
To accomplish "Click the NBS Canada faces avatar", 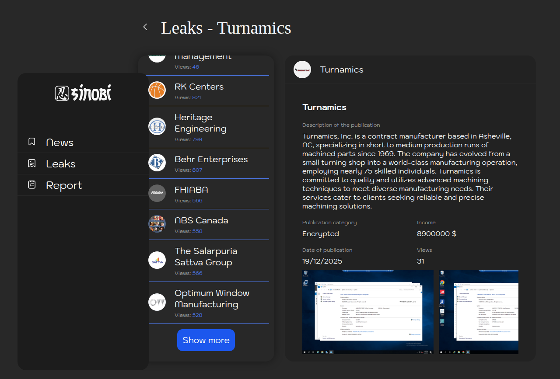I will click(x=157, y=224).
